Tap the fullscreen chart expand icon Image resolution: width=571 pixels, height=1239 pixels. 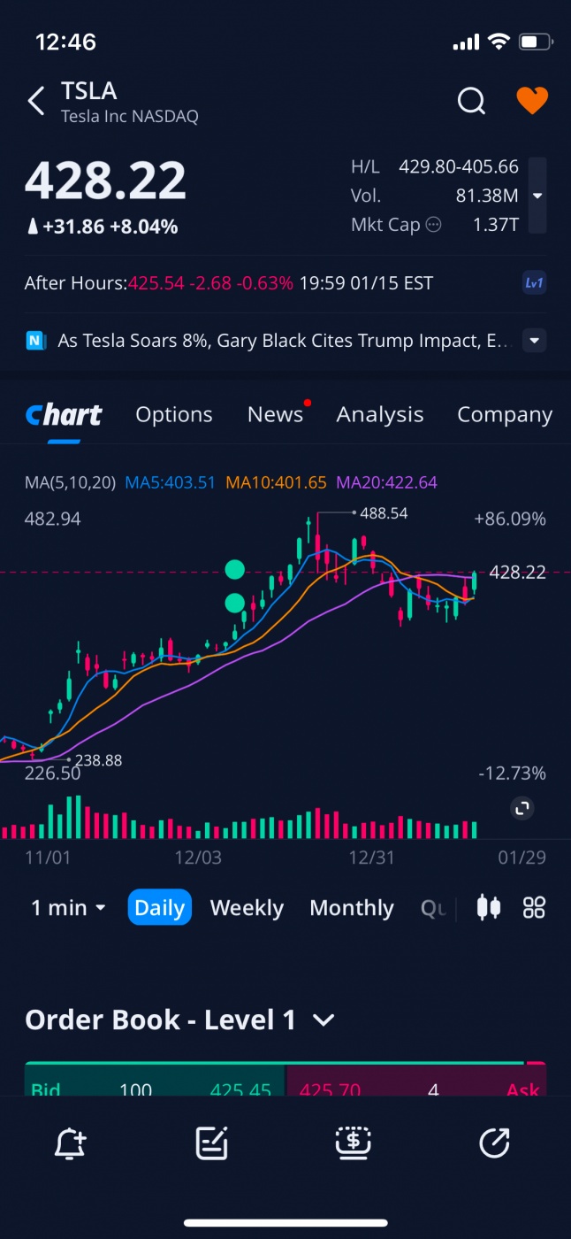522,808
